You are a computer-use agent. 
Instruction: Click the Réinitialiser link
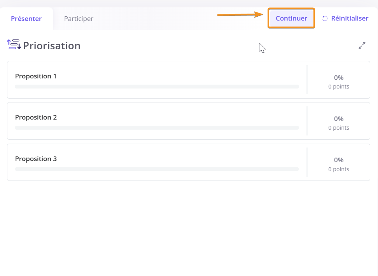(350, 18)
